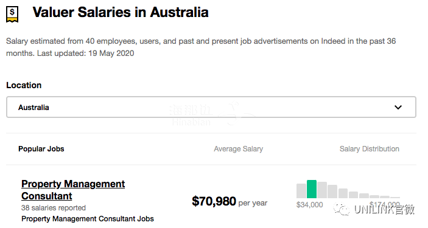428x228 pixels.
Task: Select the Salary Distribution column header
Action: pyautogui.click(x=370, y=149)
